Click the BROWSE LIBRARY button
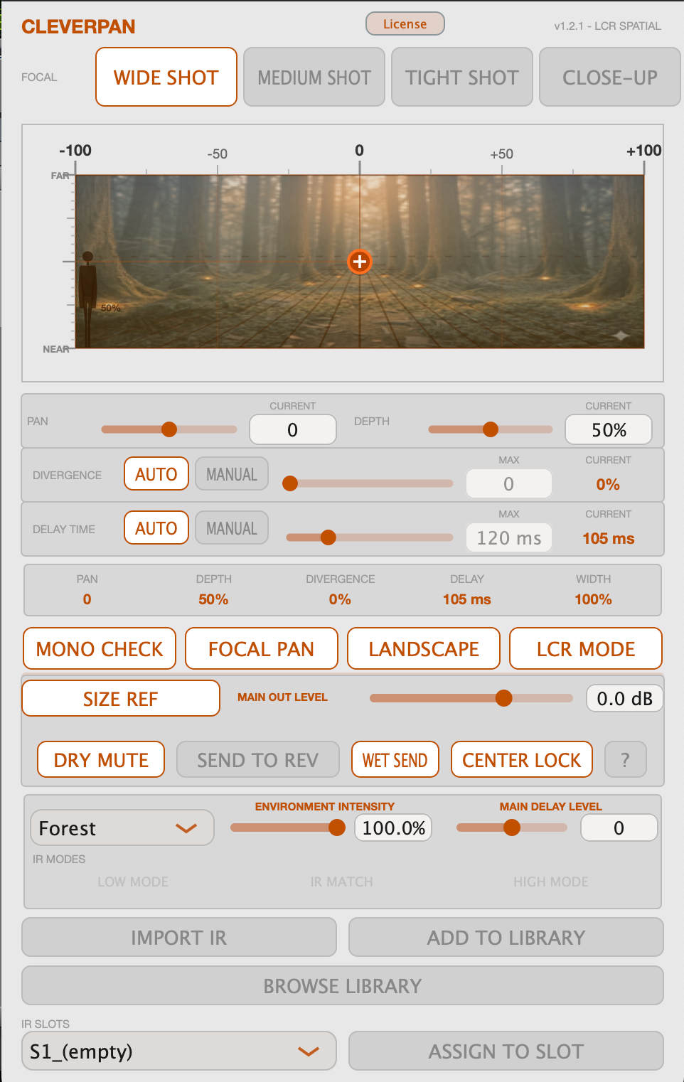Viewport: 684px width, 1082px height. tap(343, 985)
